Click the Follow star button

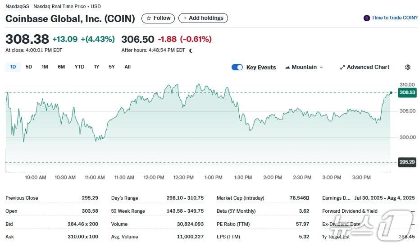(149, 18)
